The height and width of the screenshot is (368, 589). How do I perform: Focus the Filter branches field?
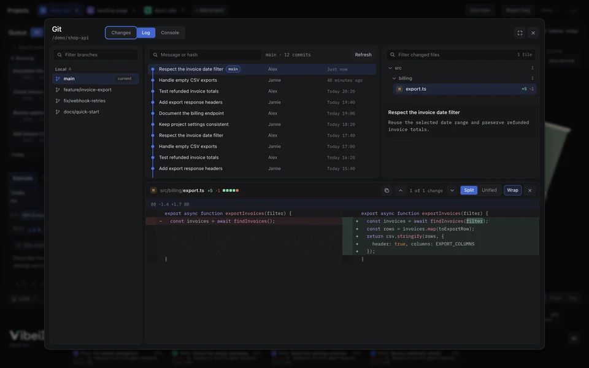(x=96, y=55)
